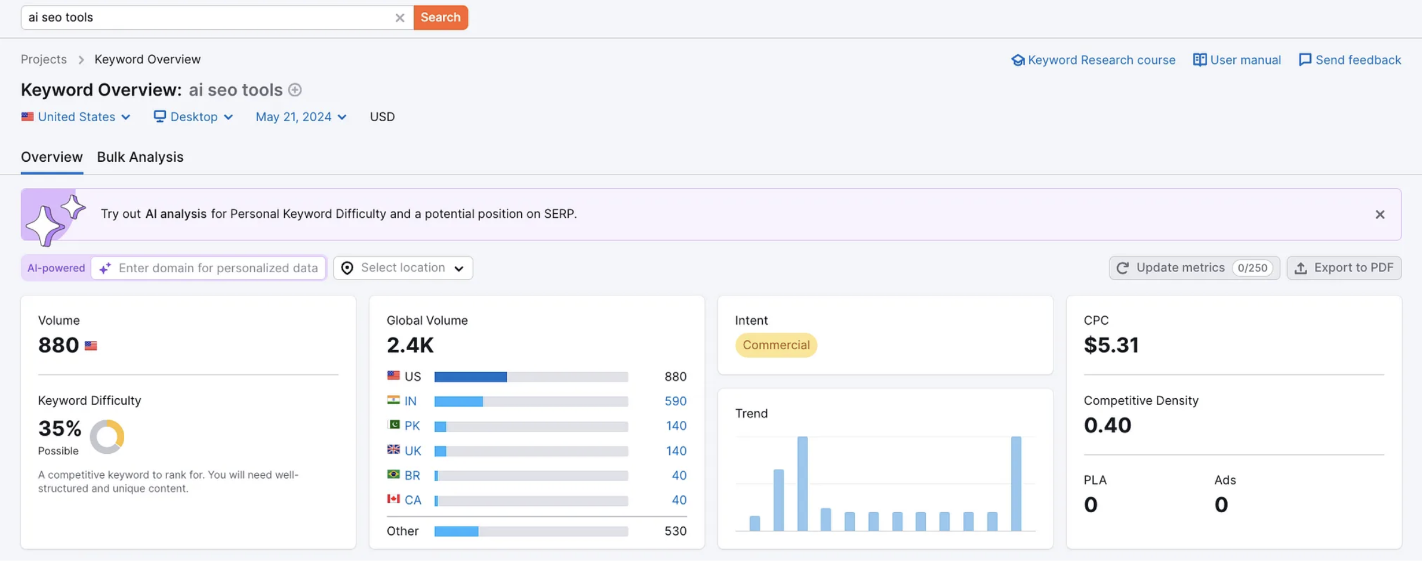Switch to the Bulk Analysis tab
Screen dimensions: 1423x566
140,157
